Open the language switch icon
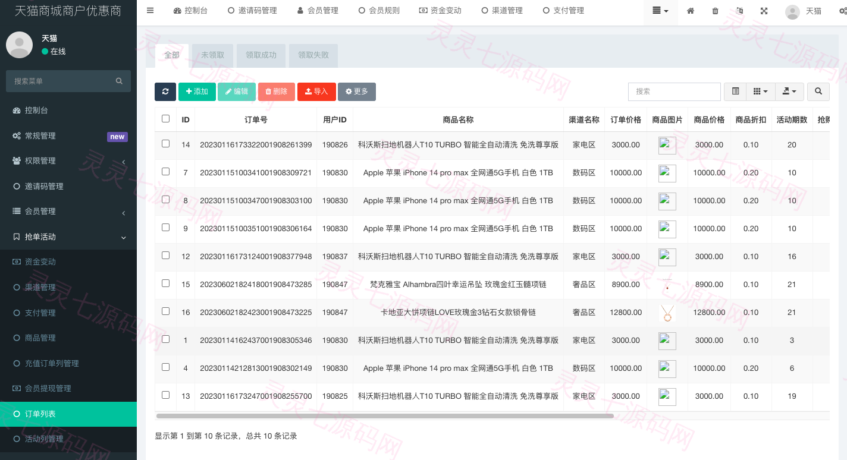847x460 pixels. [739, 11]
